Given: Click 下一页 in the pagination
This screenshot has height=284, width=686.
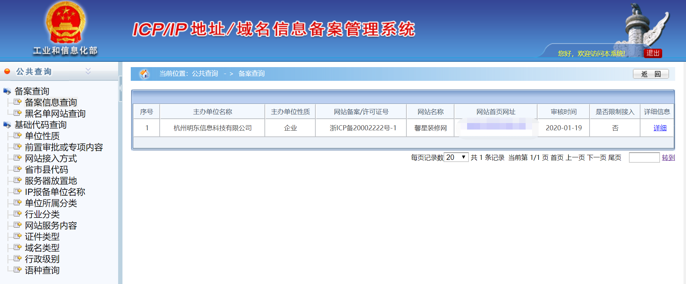Looking at the screenshot, I should pyautogui.click(x=596, y=158).
